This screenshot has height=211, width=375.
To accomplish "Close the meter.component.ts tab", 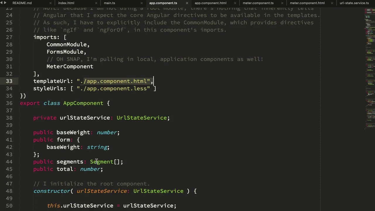I will [x=282, y=3].
